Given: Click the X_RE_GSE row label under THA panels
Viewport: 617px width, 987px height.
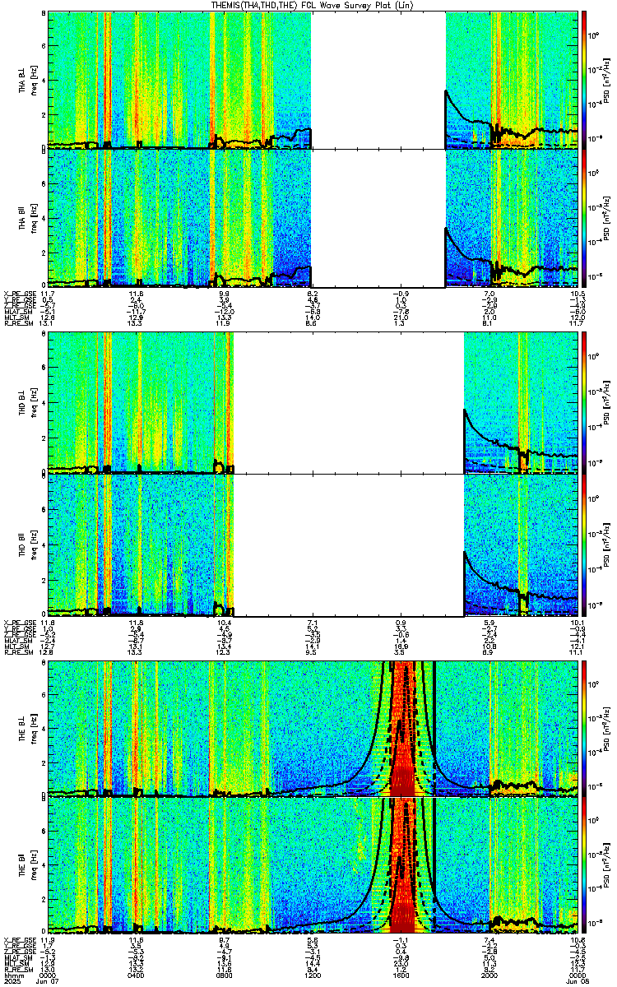Looking at the screenshot, I should click(x=18, y=294).
